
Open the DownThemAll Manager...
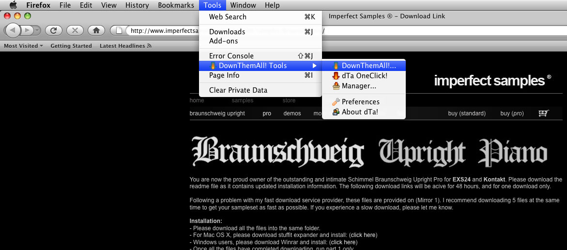364,86
